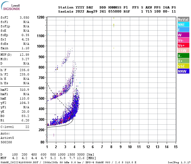Select the NoVal legend swatch
The width and height of the screenshot is (191, 164).
[183, 19]
